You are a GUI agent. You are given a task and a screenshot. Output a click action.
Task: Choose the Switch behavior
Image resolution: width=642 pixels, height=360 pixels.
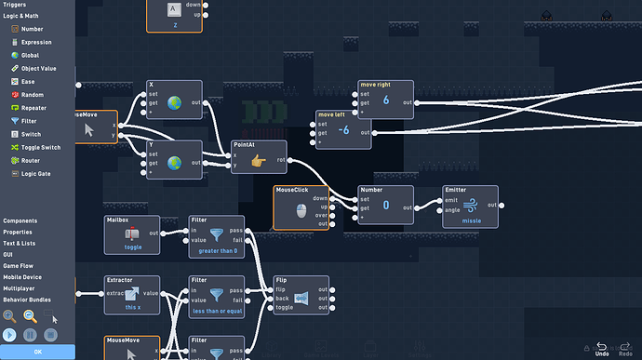point(26,134)
